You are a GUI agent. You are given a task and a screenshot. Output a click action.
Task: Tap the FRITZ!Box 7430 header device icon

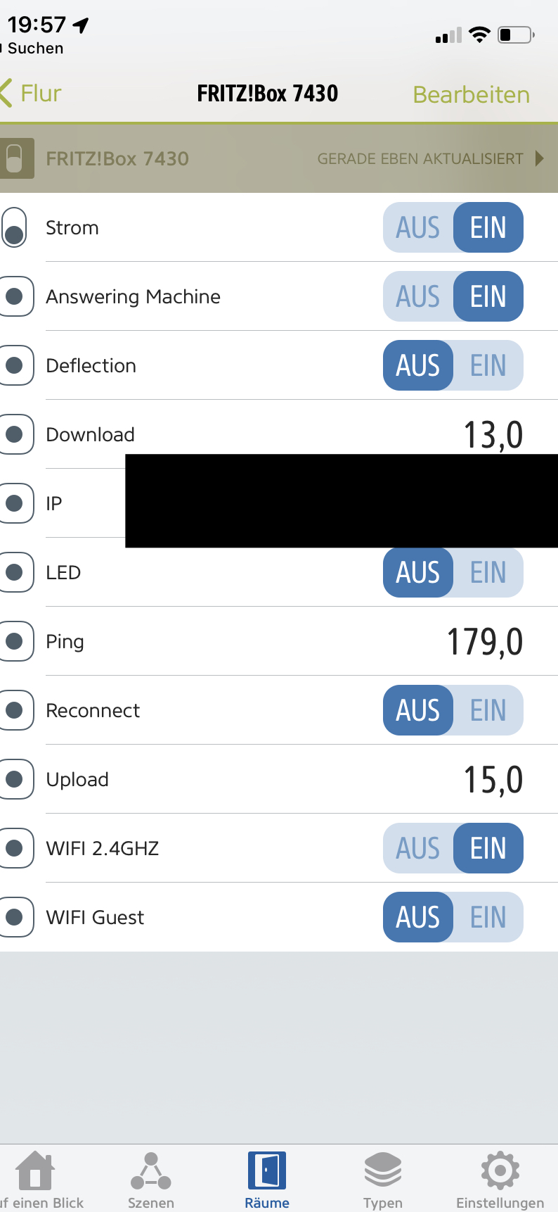pyautogui.click(x=15, y=158)
